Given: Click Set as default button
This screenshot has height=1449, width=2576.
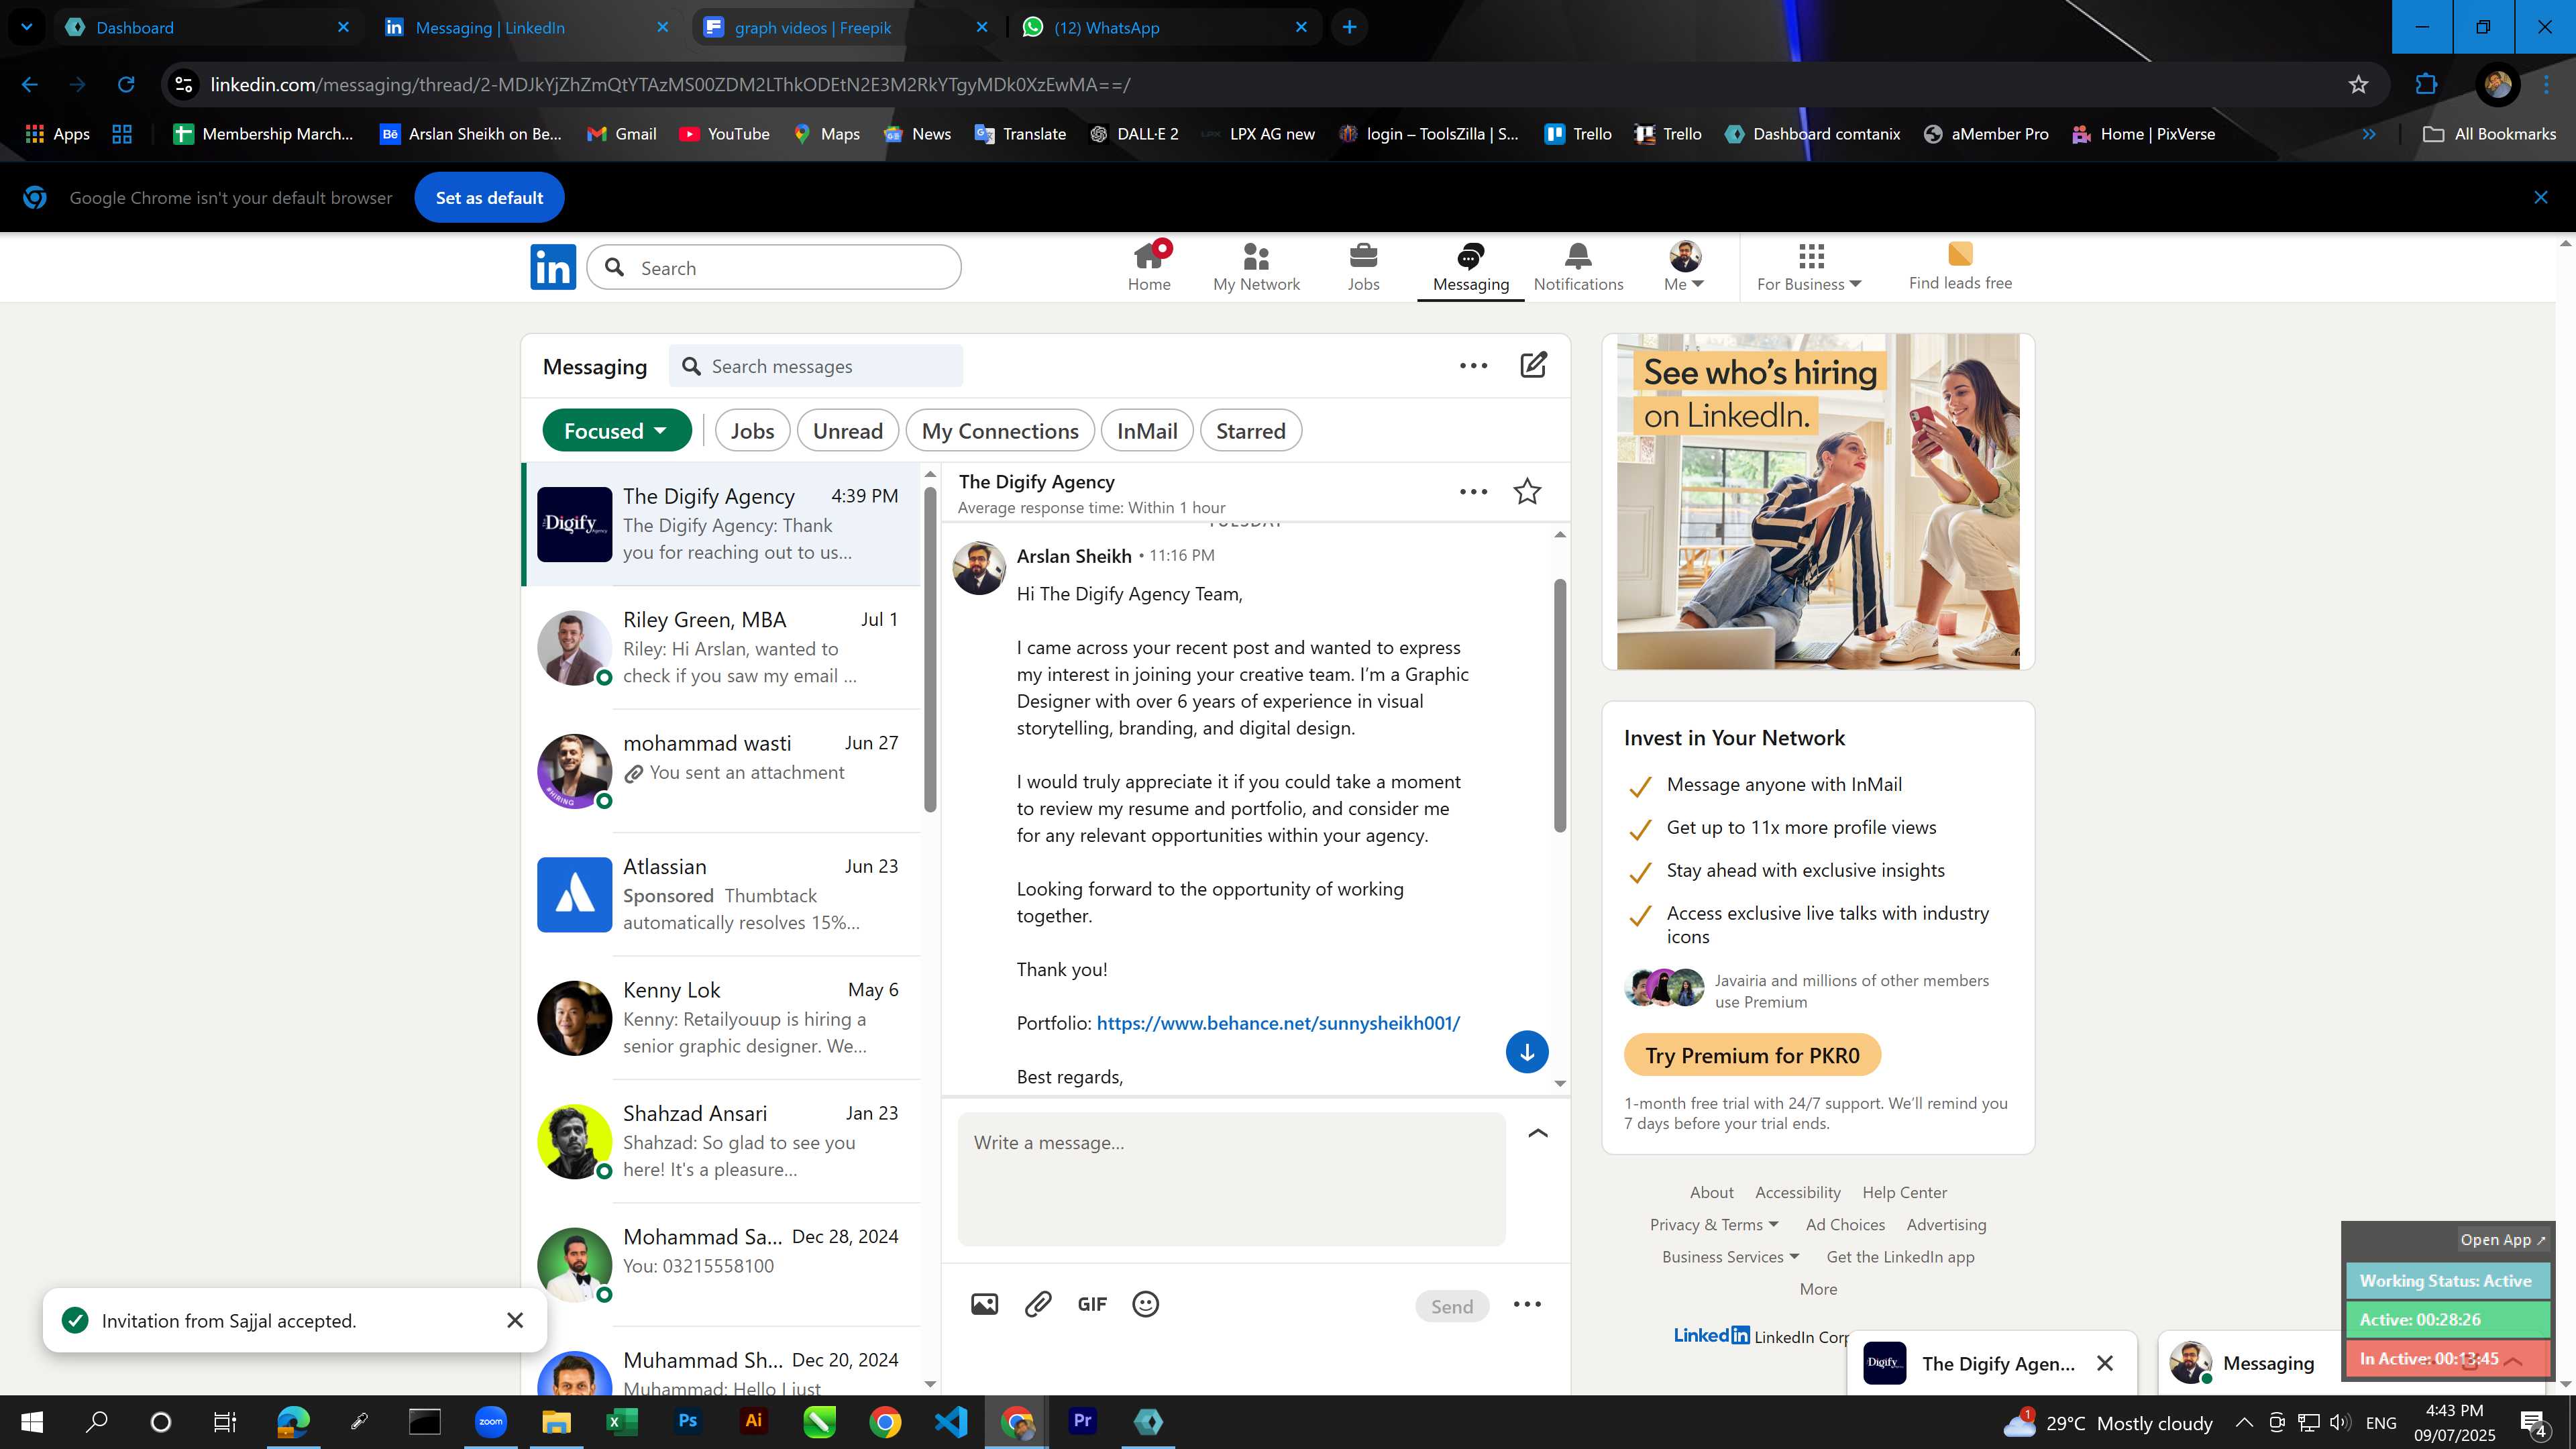Looking at the screenshot, I should pos(489,198).
